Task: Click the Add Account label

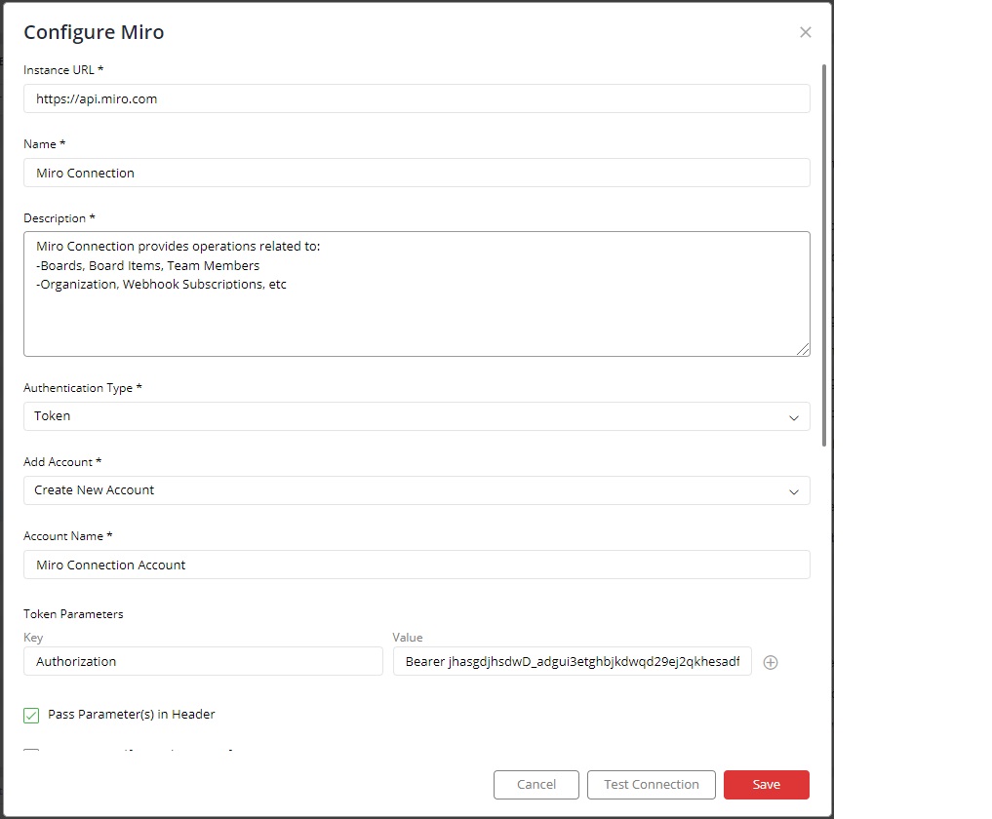Action: click(x=62, y=462)
